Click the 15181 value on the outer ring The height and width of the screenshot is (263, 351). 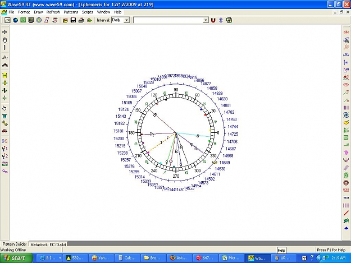tap(118, 131)
